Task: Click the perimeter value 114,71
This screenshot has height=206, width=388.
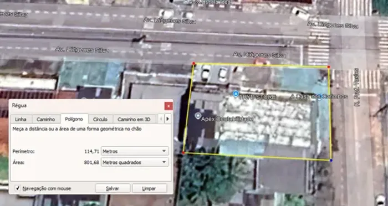Action: coord(92,151)
